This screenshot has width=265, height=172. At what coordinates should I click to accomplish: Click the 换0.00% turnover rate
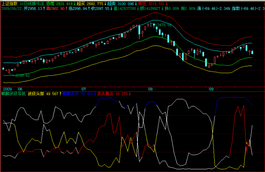172,8
